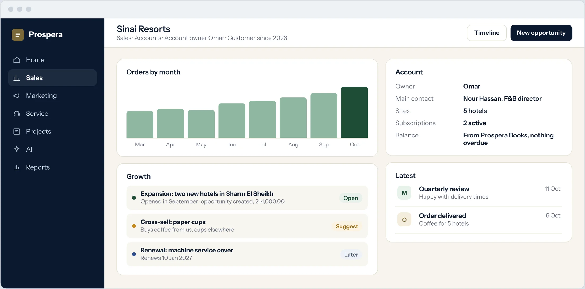Click the AI sparkle icon
The image size is (585, 289).
coord(17,149)
